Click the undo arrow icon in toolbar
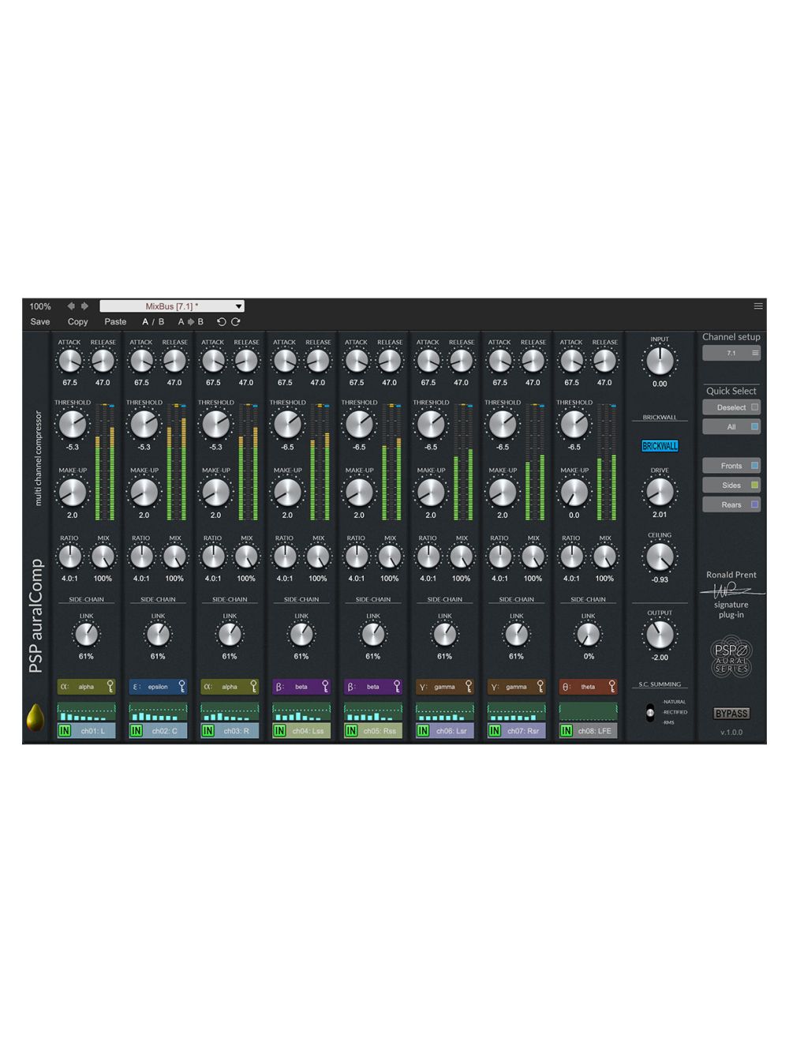Screen dimensions: 789x1042 pos(222,321)
